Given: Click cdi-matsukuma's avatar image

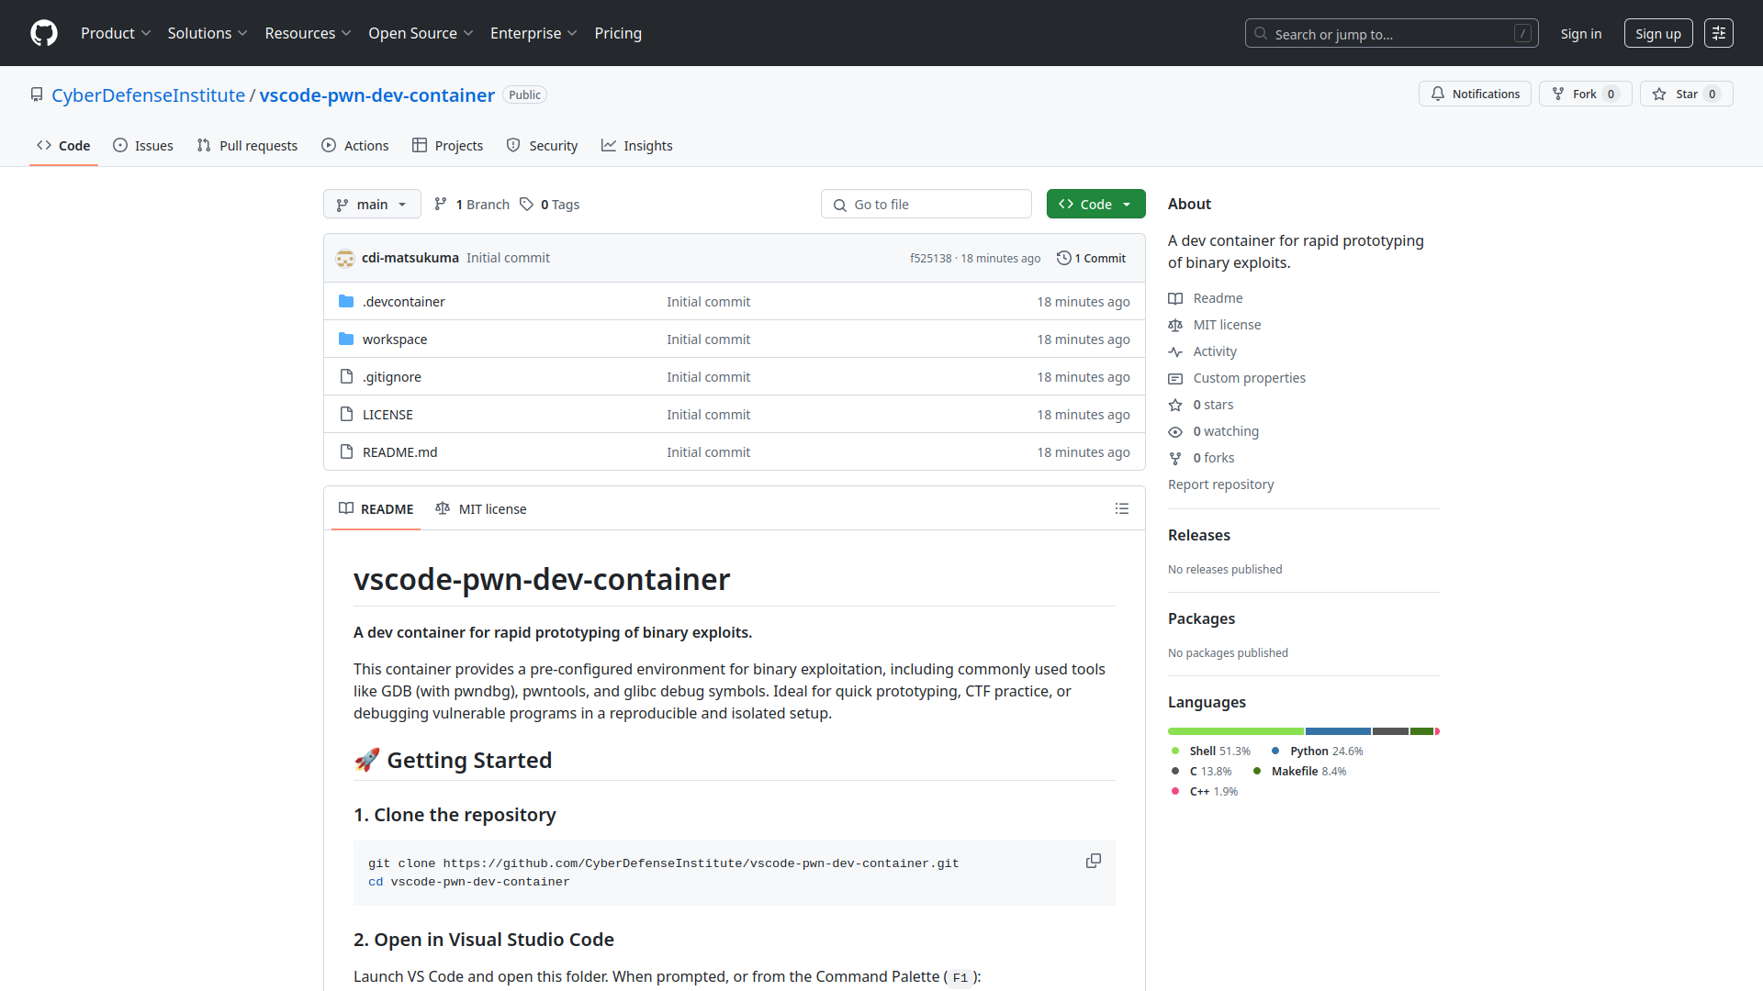Looking at the screenshot, I should [345, 258].
